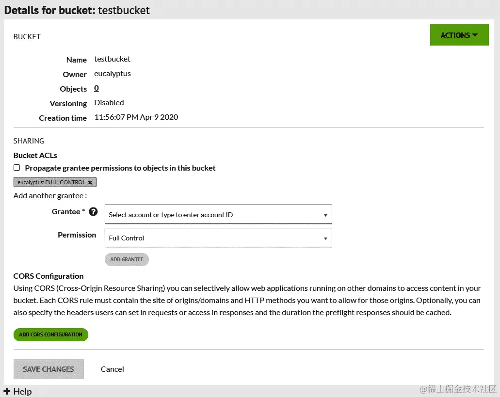Click the eucalyptus: FULL_CONTROL tag label
This screenshot has width=500, height=397.
51,182
